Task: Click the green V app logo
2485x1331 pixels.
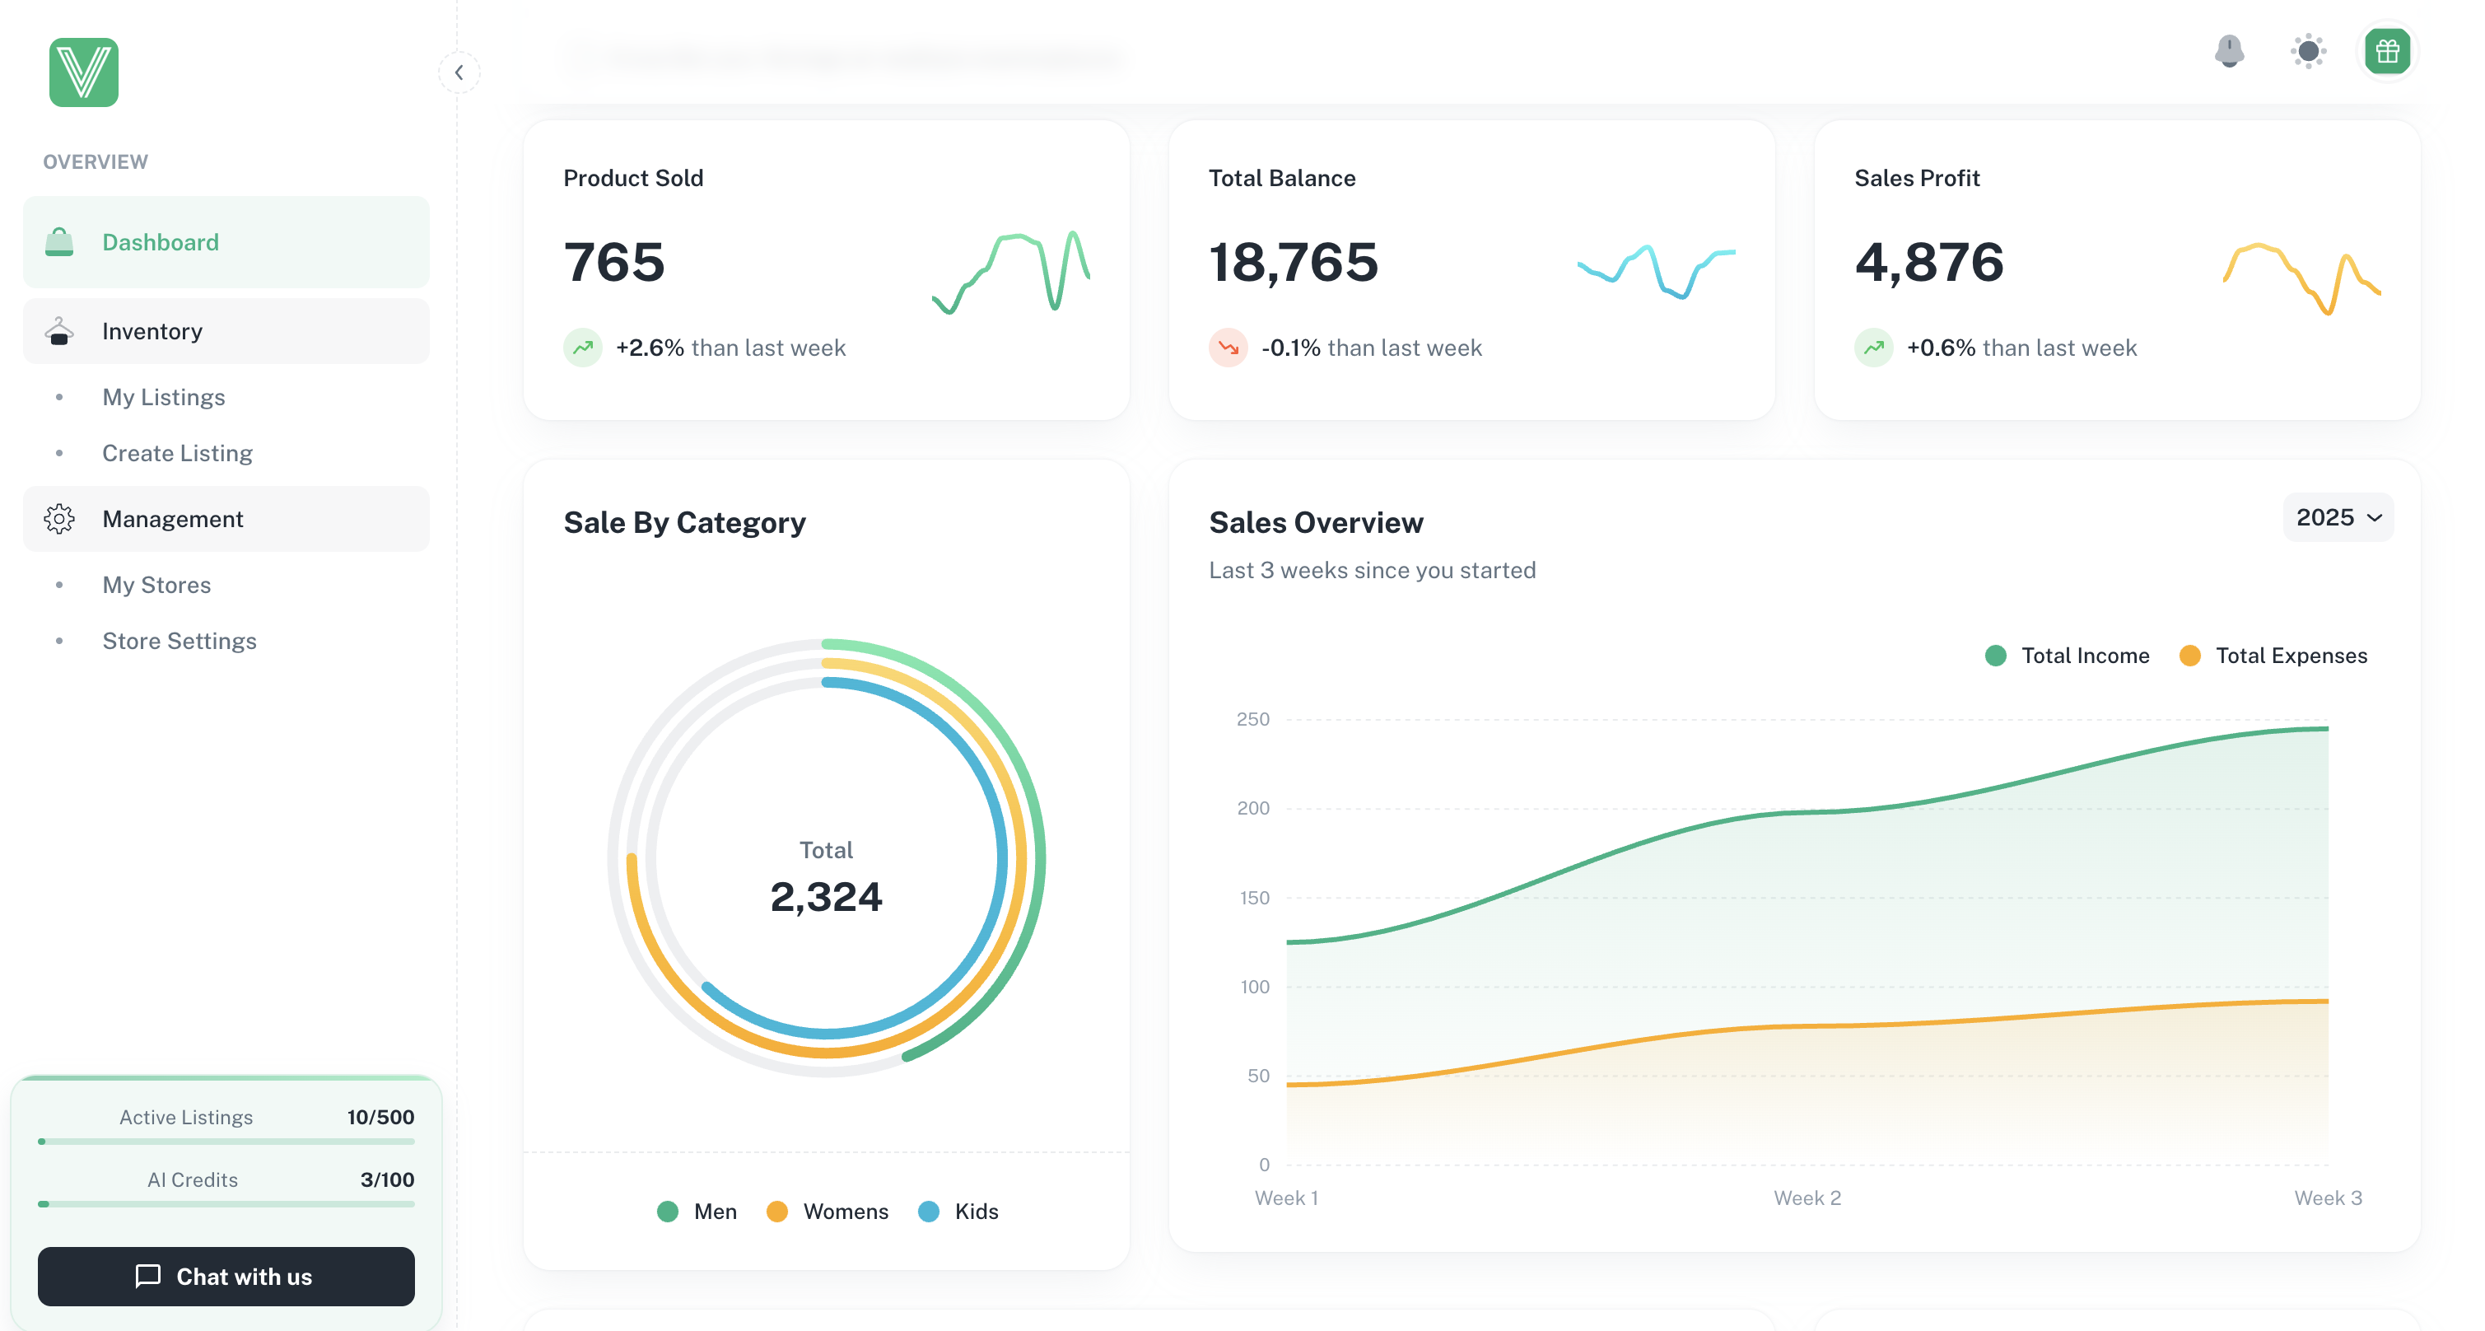Action: click(x=84, y=72)
